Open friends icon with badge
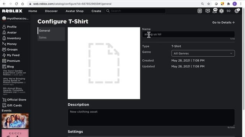 click(215, 11)
